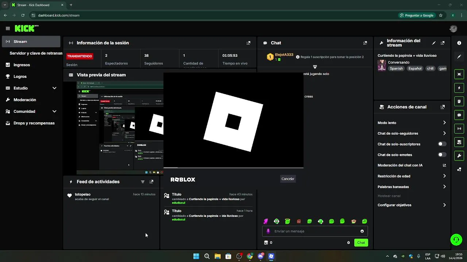Viewport: 467px width, 262px height.
Task: Pop out the Feed de actividades panel
Action: (151, 182)
